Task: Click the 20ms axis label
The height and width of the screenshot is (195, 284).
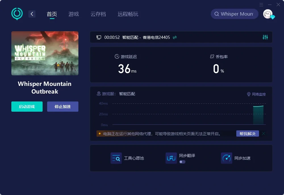Action: [103, 114]
